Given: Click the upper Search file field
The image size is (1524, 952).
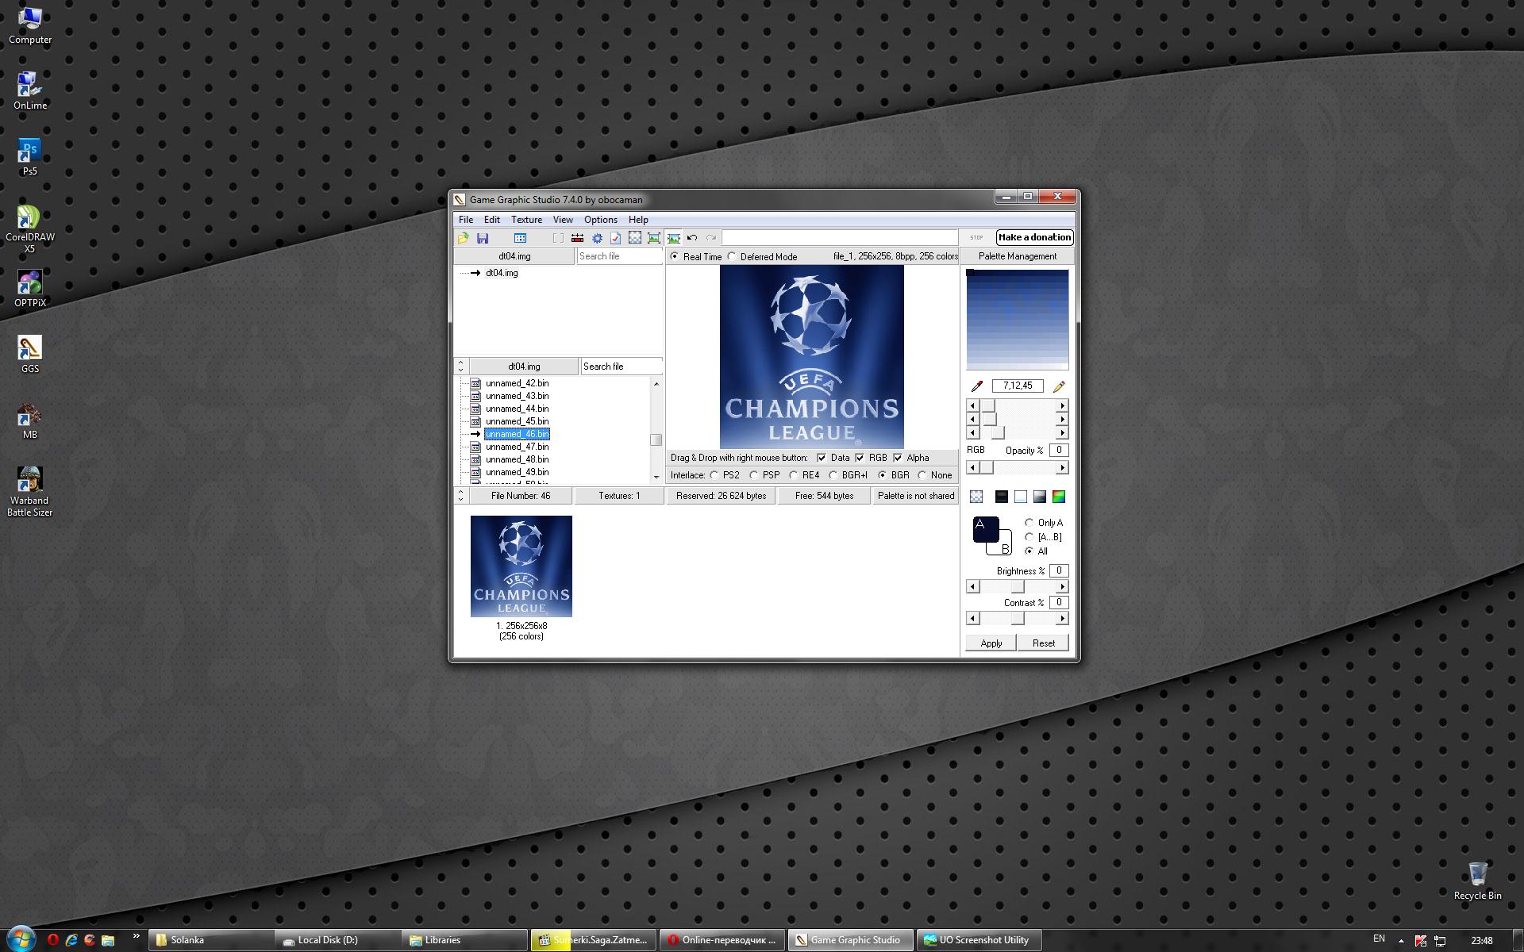Looking at the screenshot, I should [619, 256].
